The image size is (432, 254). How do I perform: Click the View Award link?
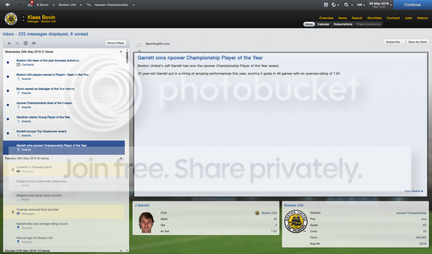[x=413, y=191]
